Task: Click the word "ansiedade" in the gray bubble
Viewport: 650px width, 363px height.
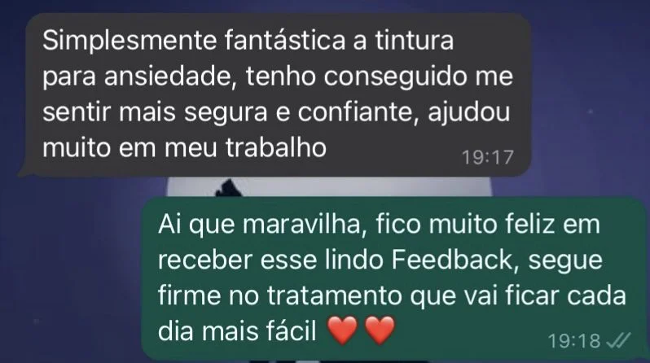Action: tap(169, 77)
